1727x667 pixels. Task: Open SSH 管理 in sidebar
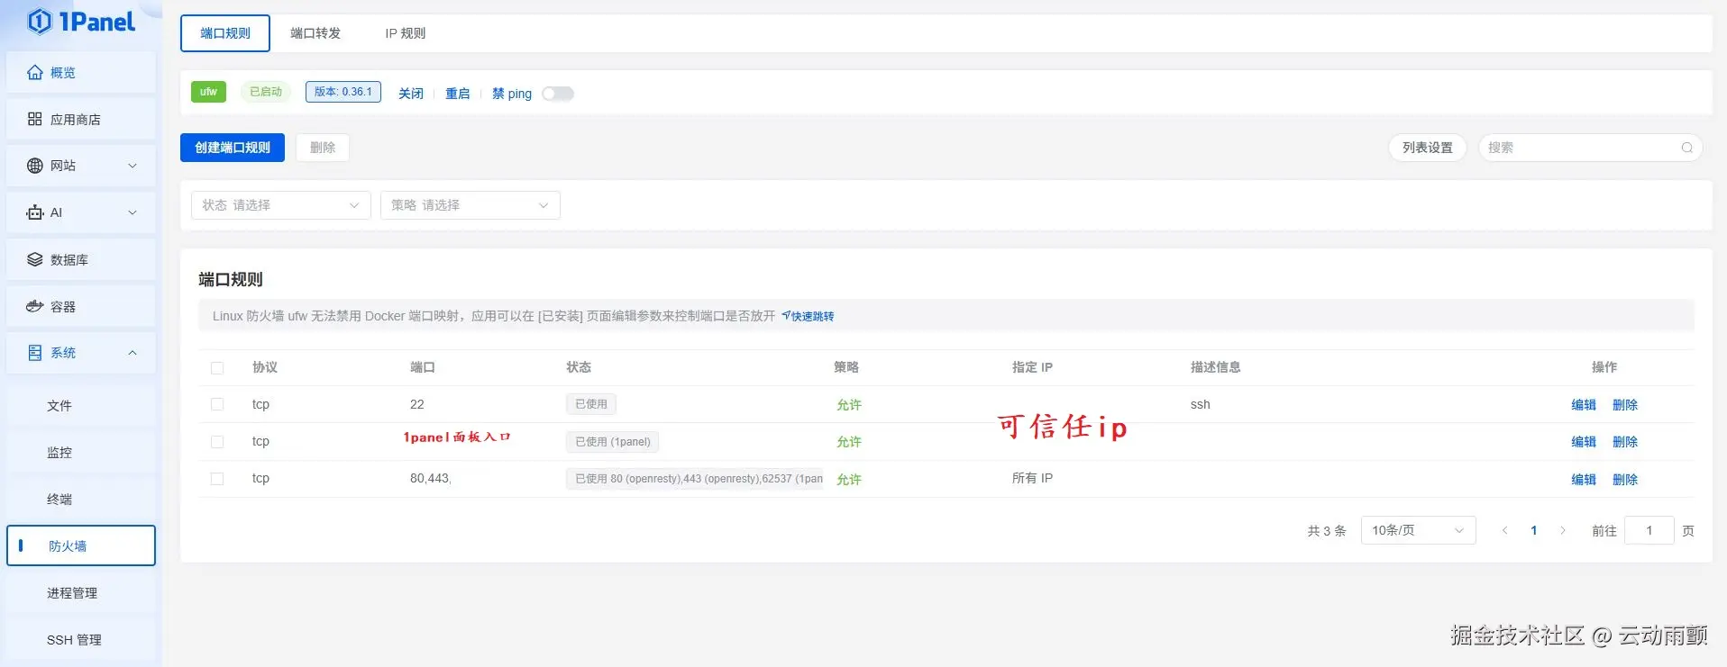coord(81,640)
